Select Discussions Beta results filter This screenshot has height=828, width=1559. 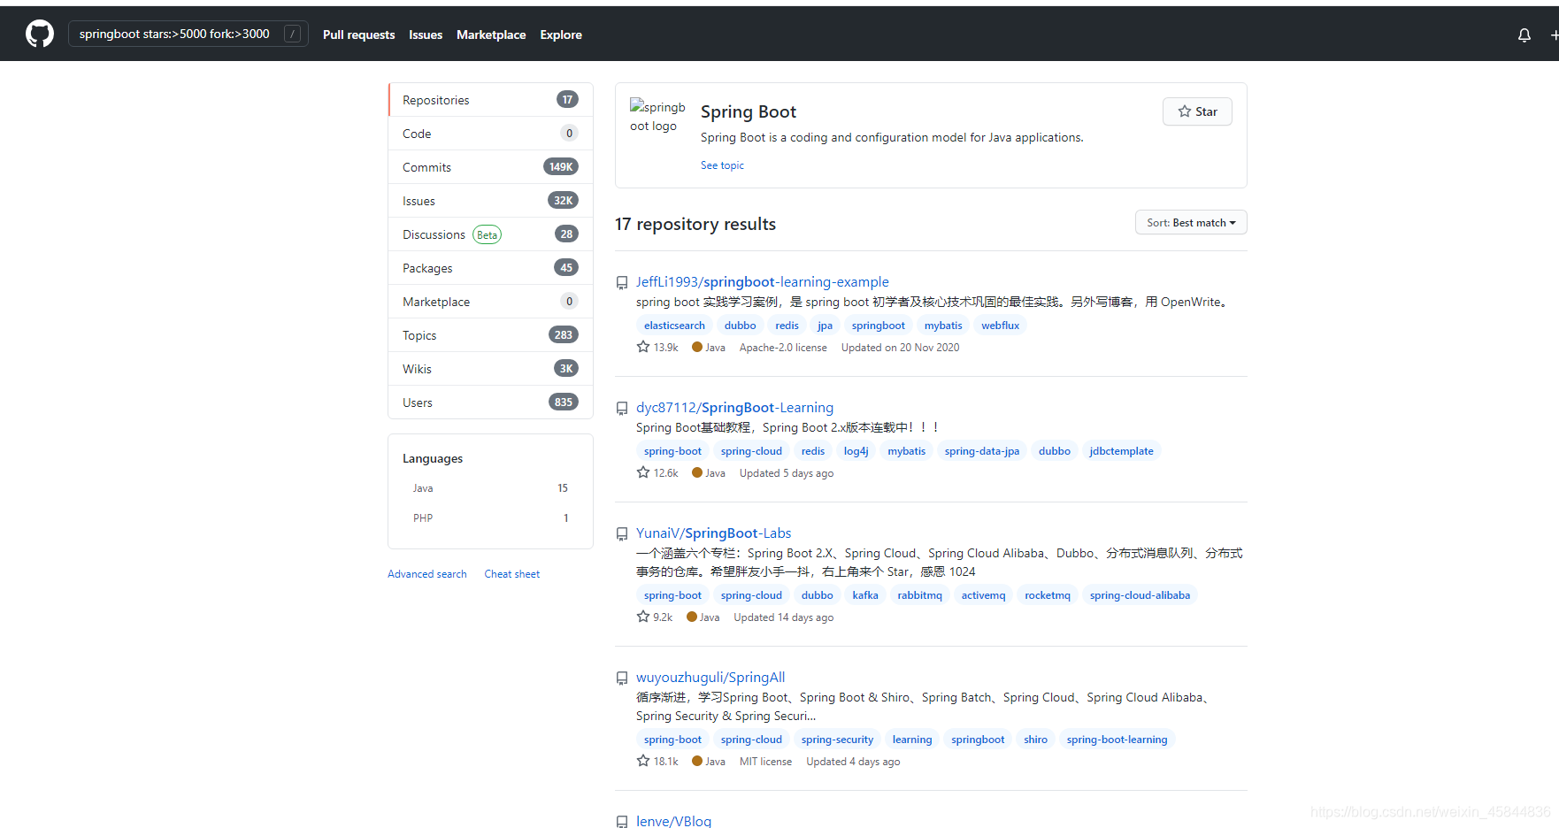pyautogui.click(x=490, y=234)
